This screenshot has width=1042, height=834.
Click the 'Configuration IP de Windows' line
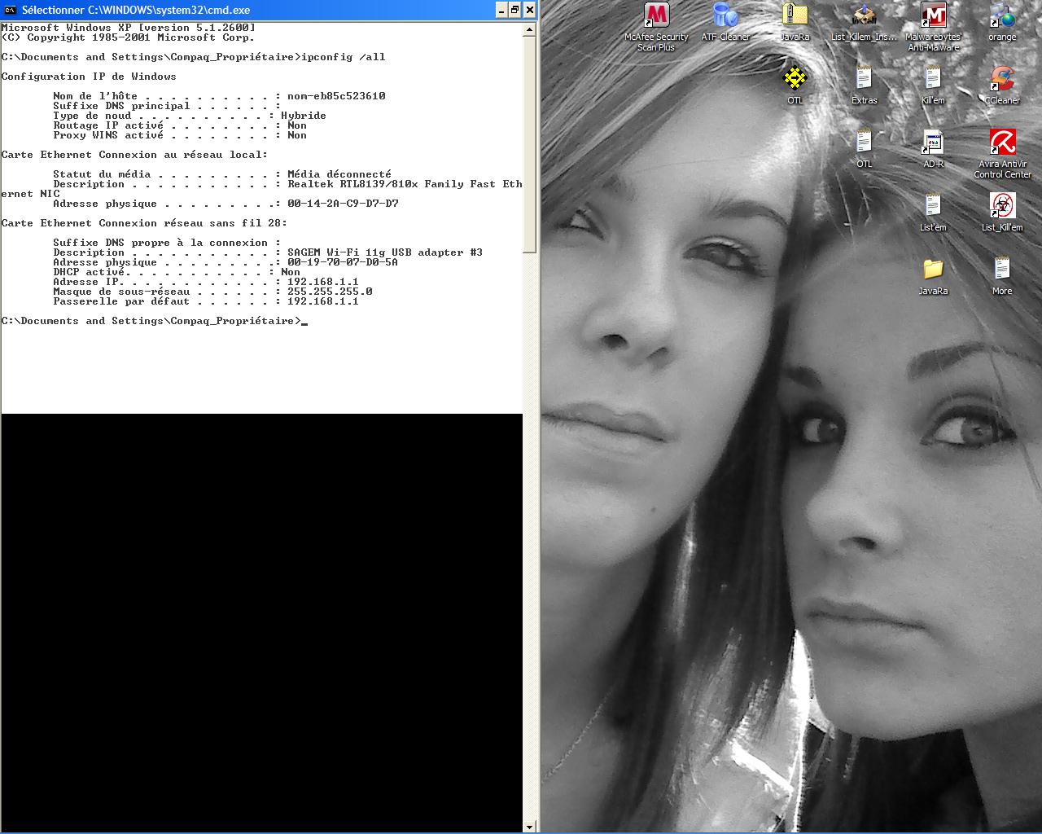[x=89, y=77]
